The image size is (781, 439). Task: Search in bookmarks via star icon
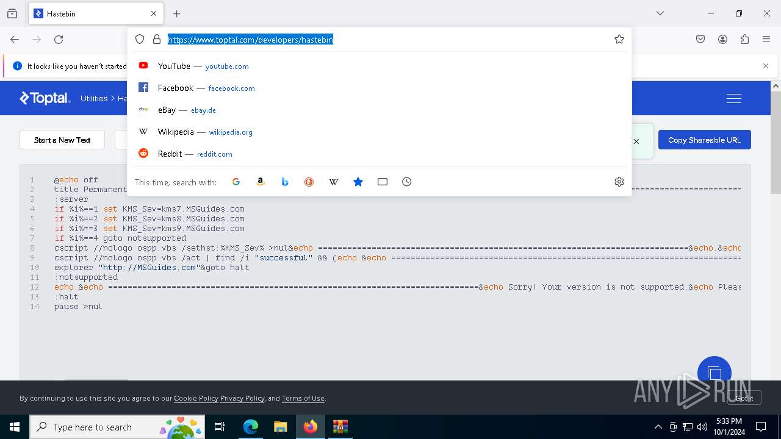pos(358,182)
